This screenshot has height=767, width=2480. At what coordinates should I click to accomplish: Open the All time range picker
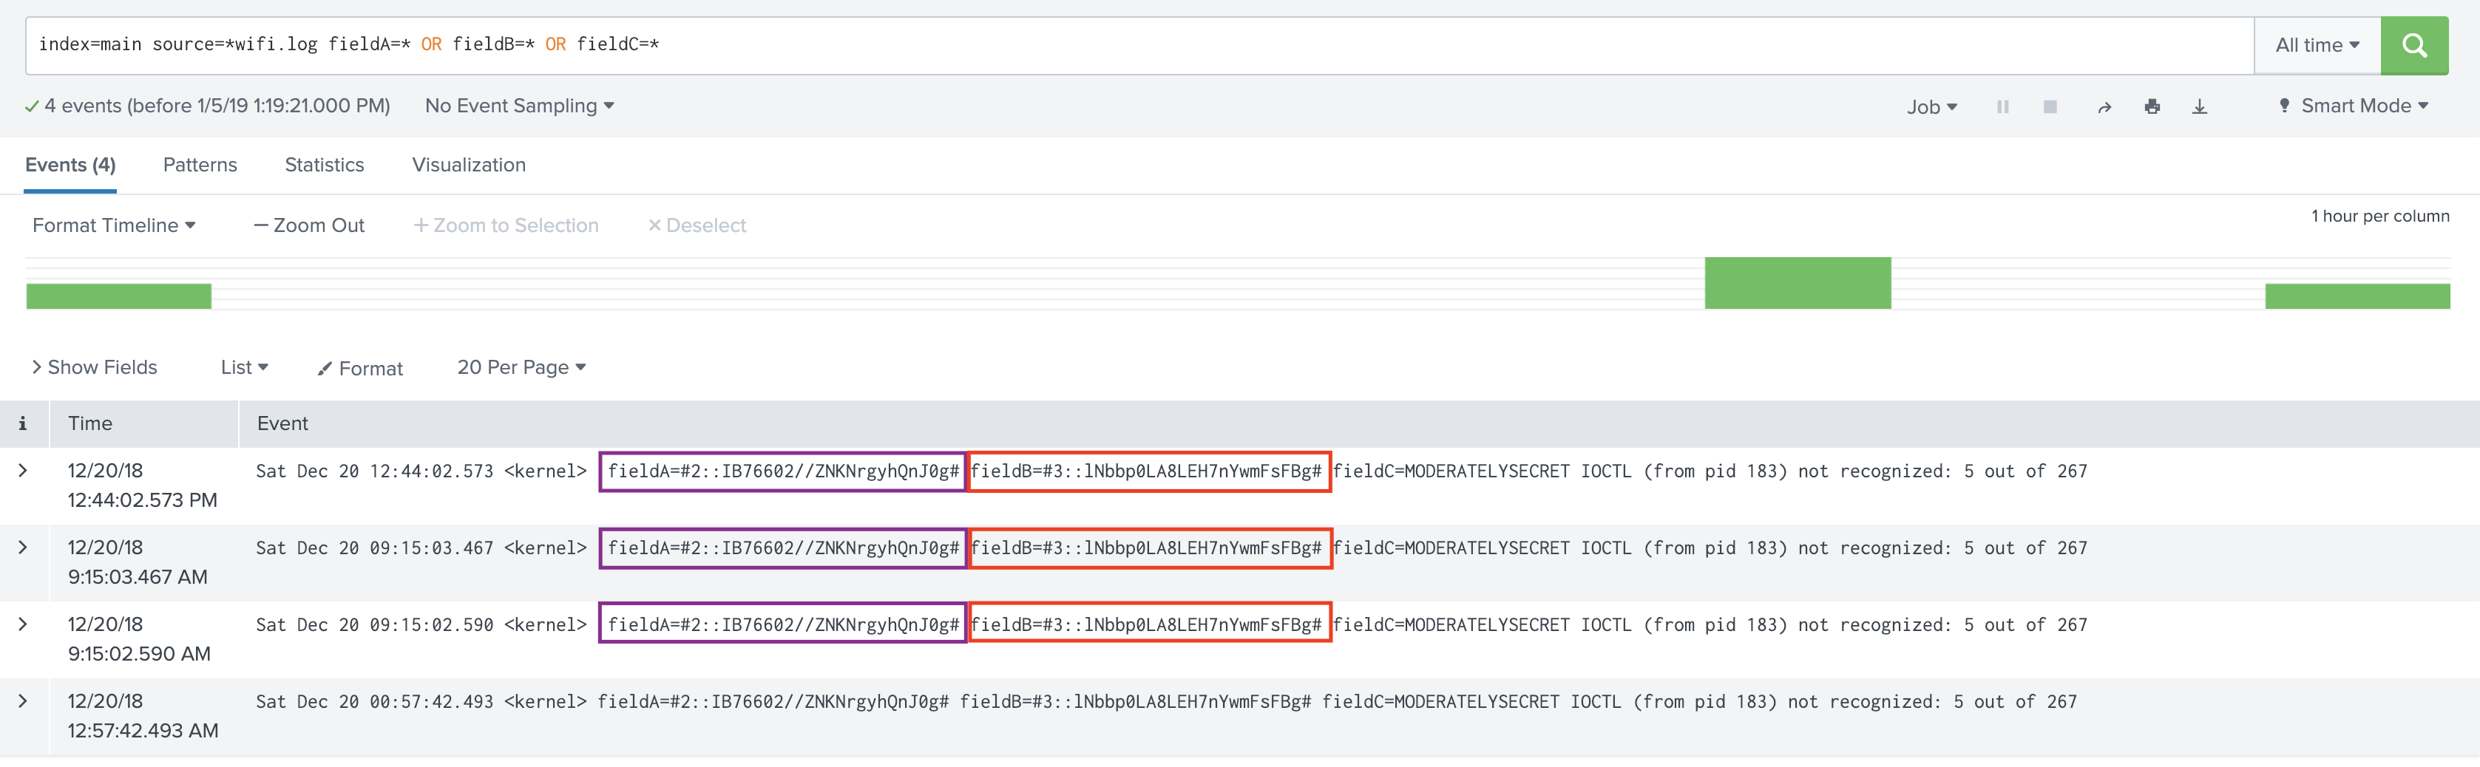pyautogui.click(x=2317, y=44)
